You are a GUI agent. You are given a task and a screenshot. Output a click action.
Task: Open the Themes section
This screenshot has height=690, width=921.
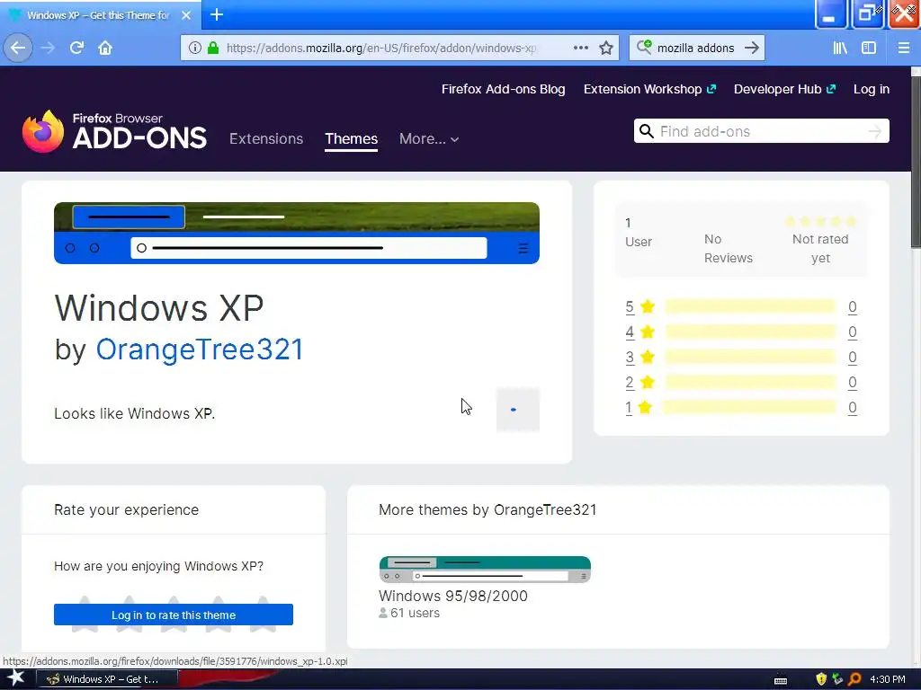point(352,138)
